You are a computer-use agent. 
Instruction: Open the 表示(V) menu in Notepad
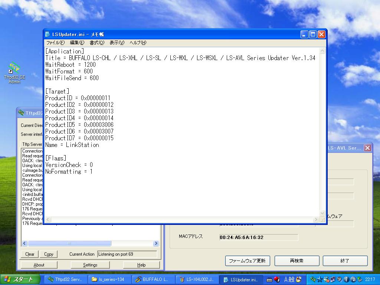click(x=117, y=43)
